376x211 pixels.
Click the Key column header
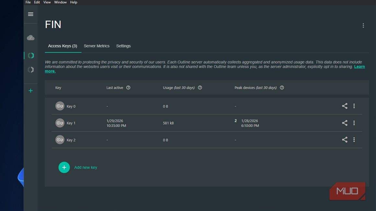pos(58,88)
